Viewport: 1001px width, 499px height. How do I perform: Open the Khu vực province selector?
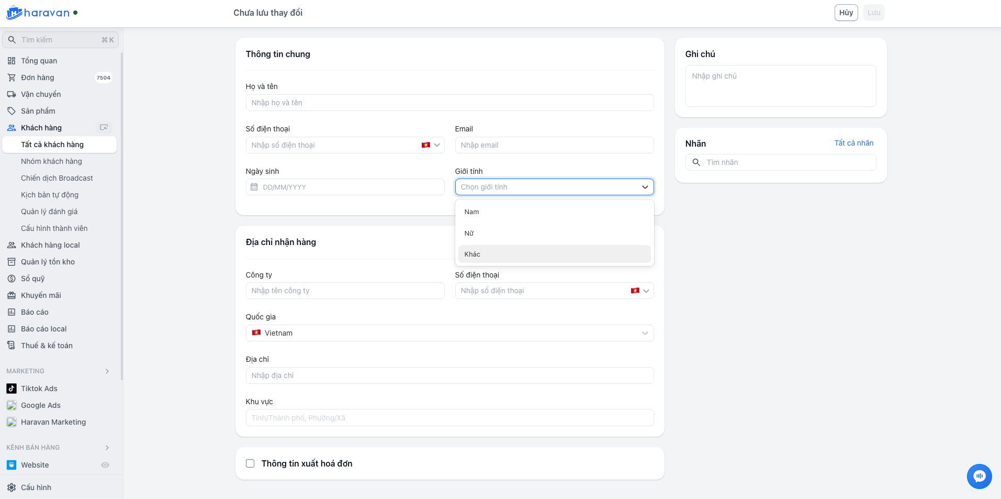point(450,418)
